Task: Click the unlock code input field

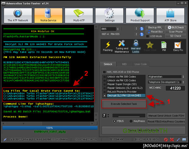Action: (129, 116)
